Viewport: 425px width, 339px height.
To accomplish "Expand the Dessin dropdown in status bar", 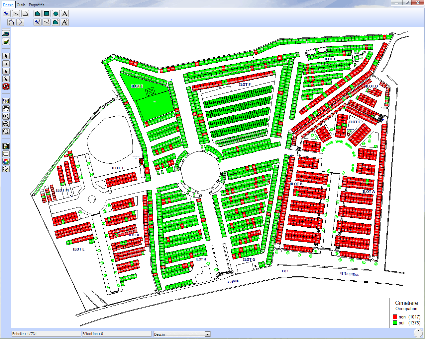I will pos(207,334).
